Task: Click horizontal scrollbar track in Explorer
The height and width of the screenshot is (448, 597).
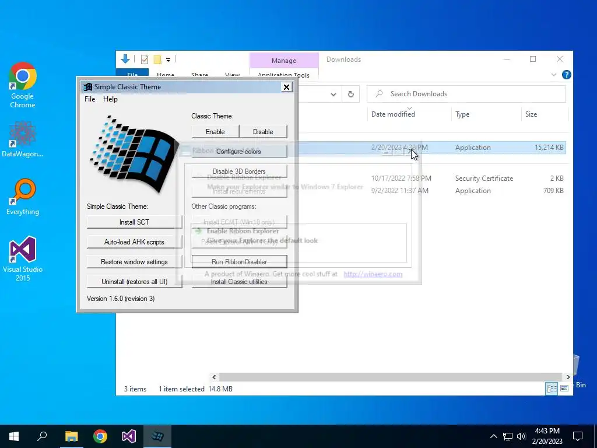Action: click(391, 377)
